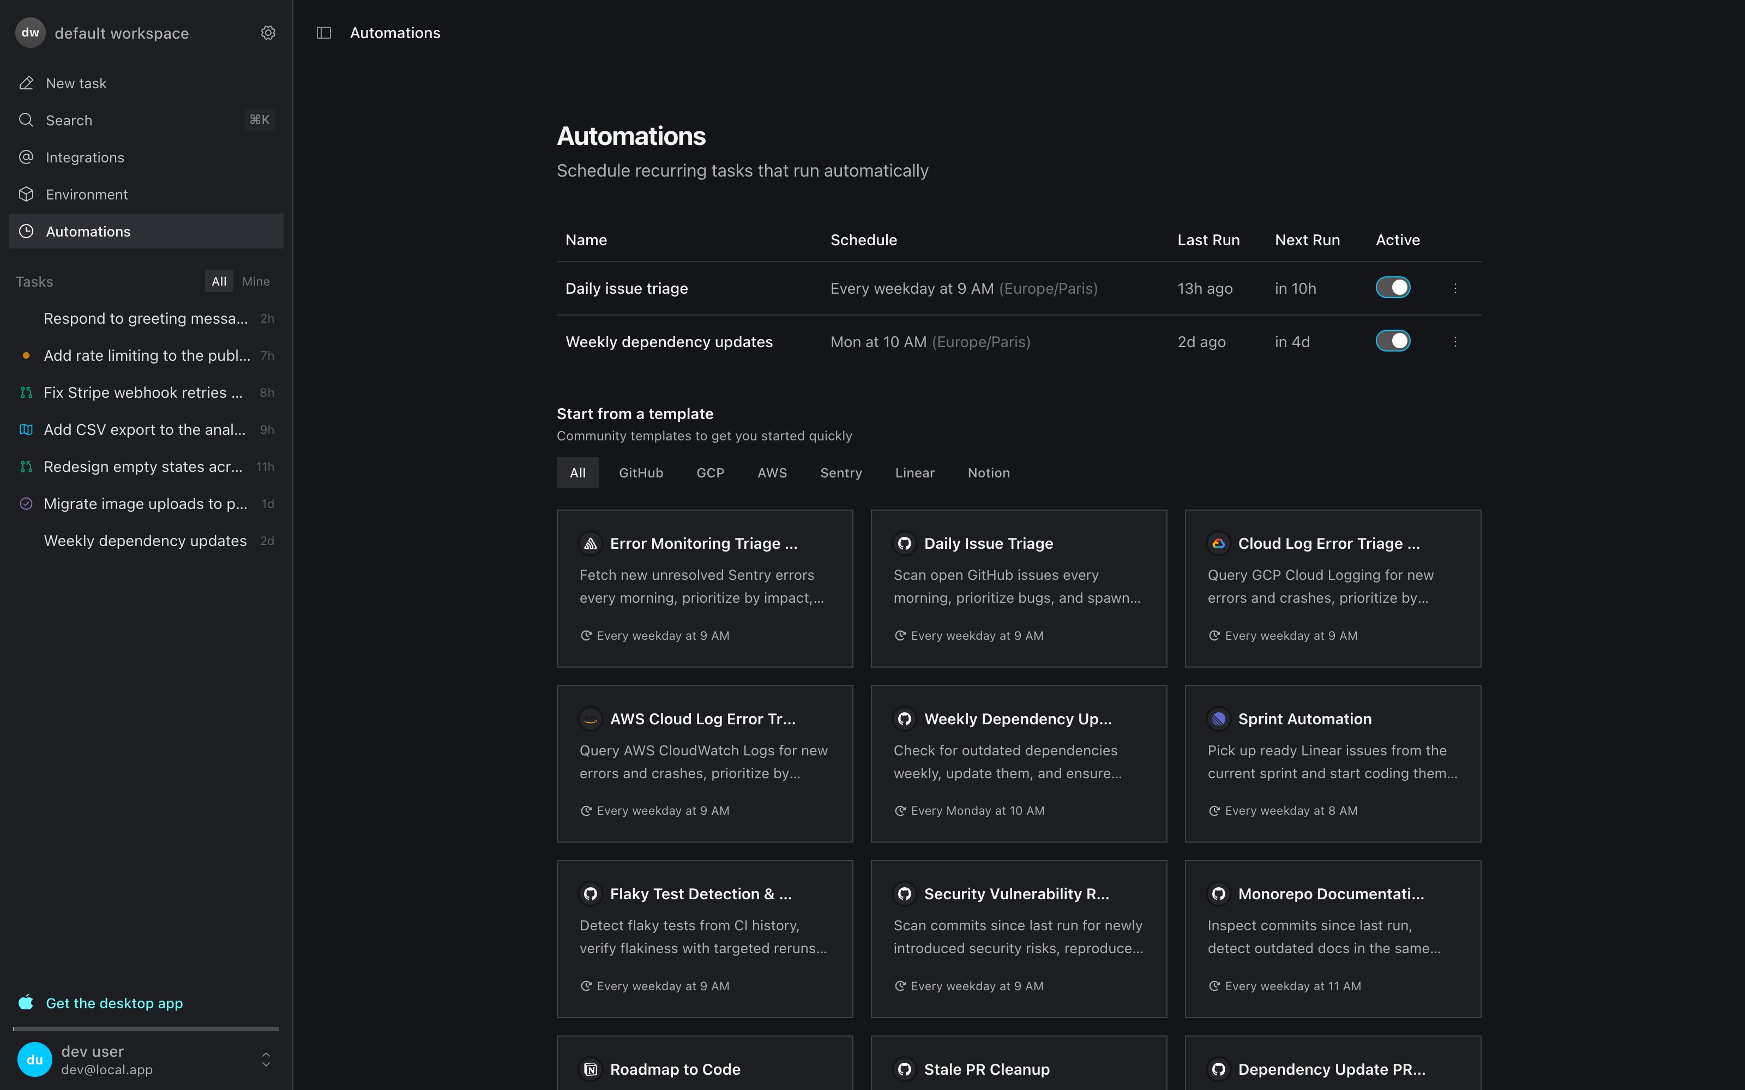Open the Daily issue triage automation row
Image resolution: width=1745 pixels, height=1090 pixels.
tap(1018, 288)
